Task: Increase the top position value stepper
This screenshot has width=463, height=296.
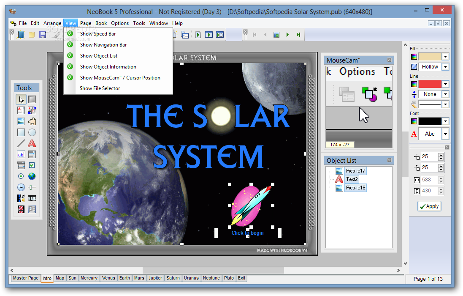Action: (x=441, y=166)
